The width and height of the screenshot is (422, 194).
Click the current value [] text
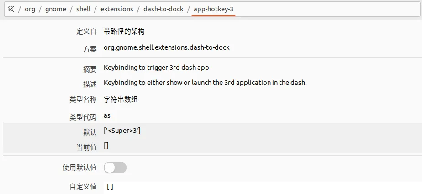[x=106, y=146]
